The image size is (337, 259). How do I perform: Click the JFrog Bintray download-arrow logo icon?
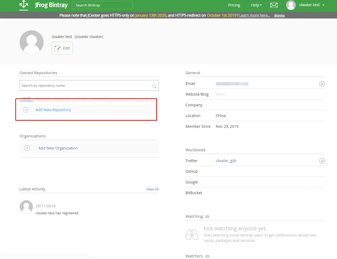pyautogui.click(x=24, y=5)
